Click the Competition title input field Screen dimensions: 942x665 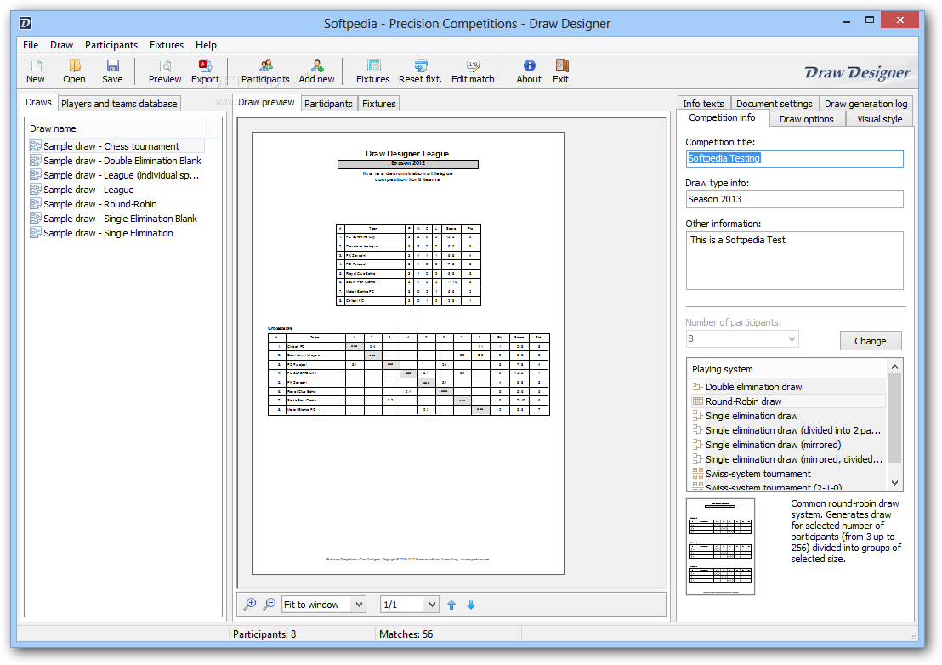(794, 158)
